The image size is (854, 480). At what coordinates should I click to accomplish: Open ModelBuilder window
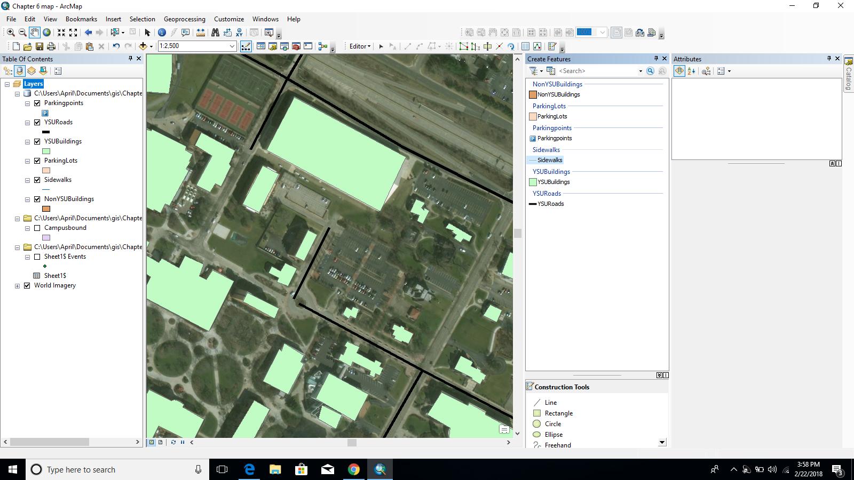[x=322, y=46]
